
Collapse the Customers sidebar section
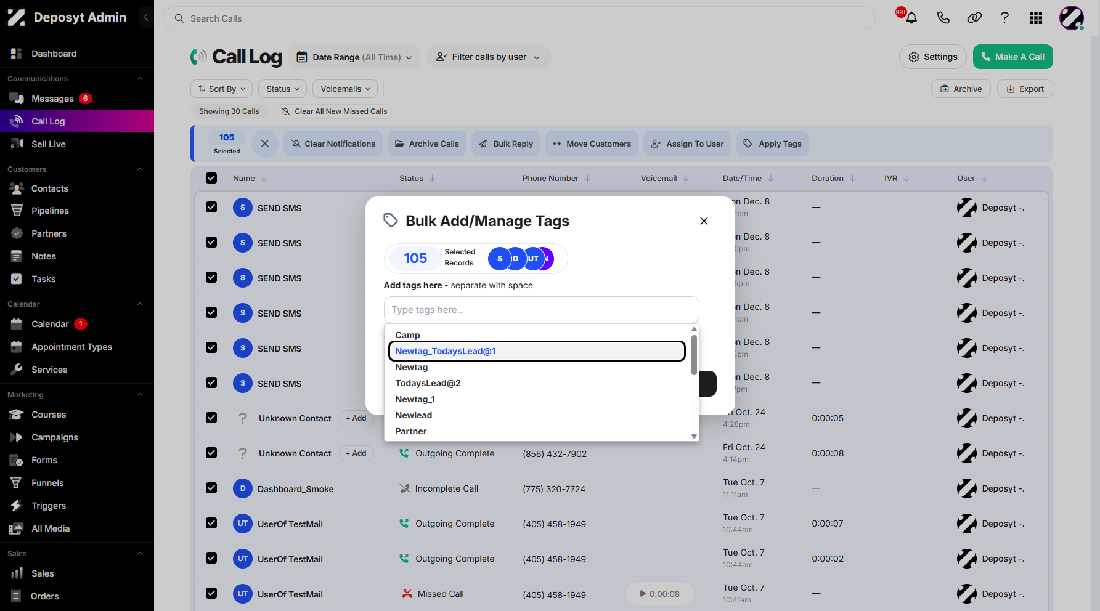coord(140,169)
